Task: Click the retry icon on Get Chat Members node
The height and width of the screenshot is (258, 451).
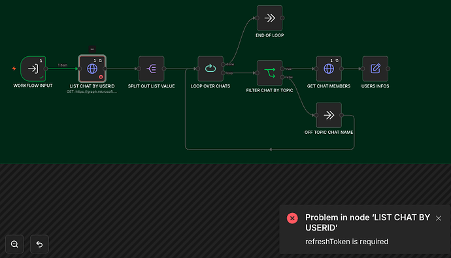Action: [x=337, y=60]
